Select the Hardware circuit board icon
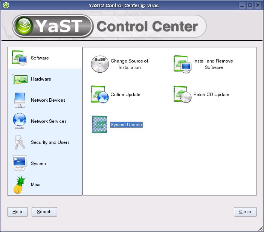 pyautogui.click(x=20, y=79)
